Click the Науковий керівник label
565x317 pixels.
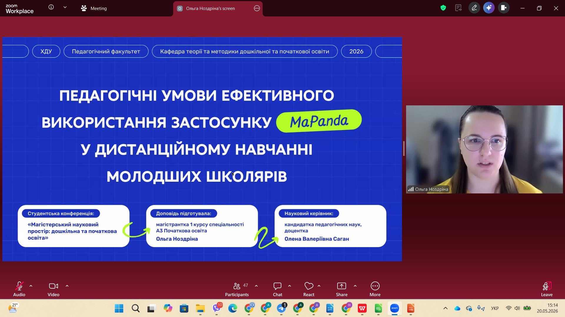click(309, 213)
